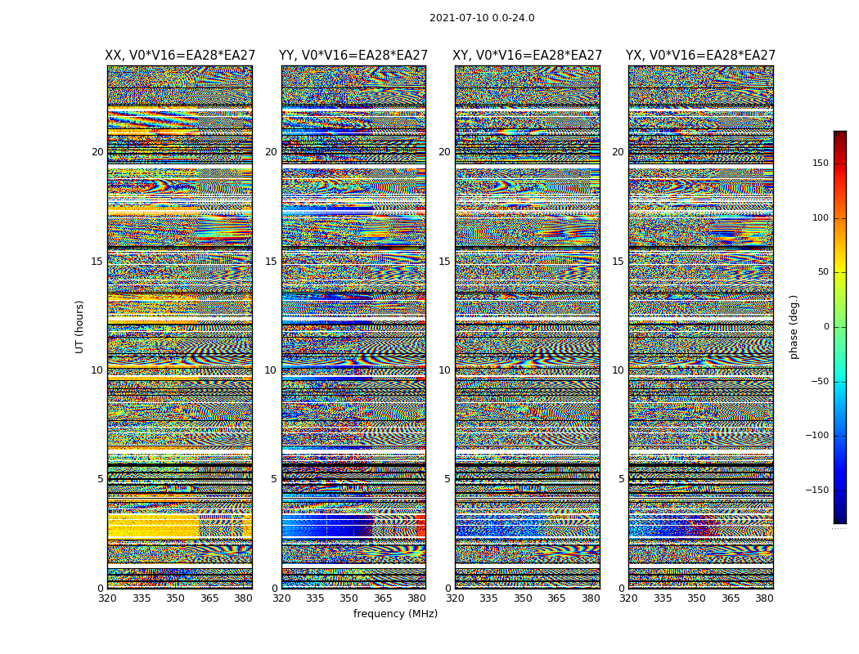This screenshot has width=859, height=654.
Task: Click the 15 hour tick beside YX panel
Action: (618, 261)
